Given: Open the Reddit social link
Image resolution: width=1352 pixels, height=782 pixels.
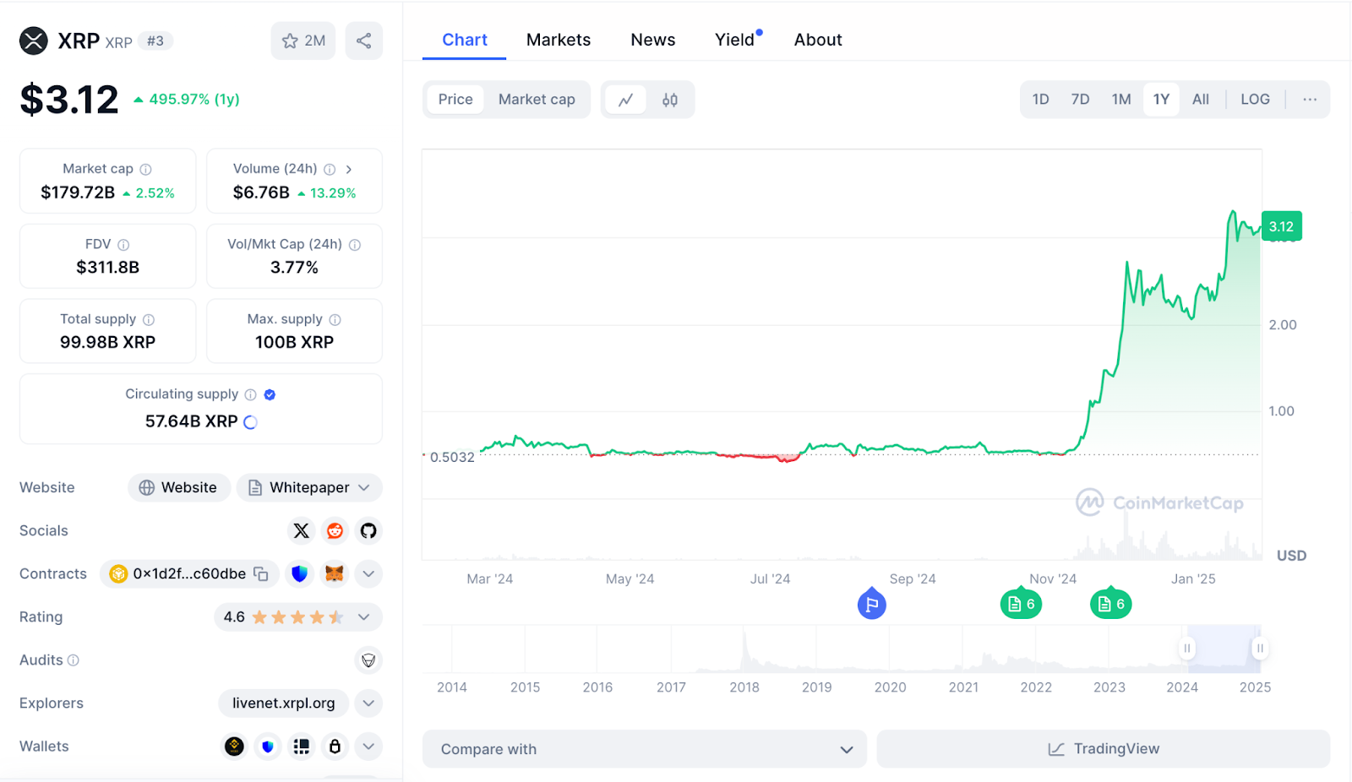Looking at the screenshot, I should click(335, 530).
